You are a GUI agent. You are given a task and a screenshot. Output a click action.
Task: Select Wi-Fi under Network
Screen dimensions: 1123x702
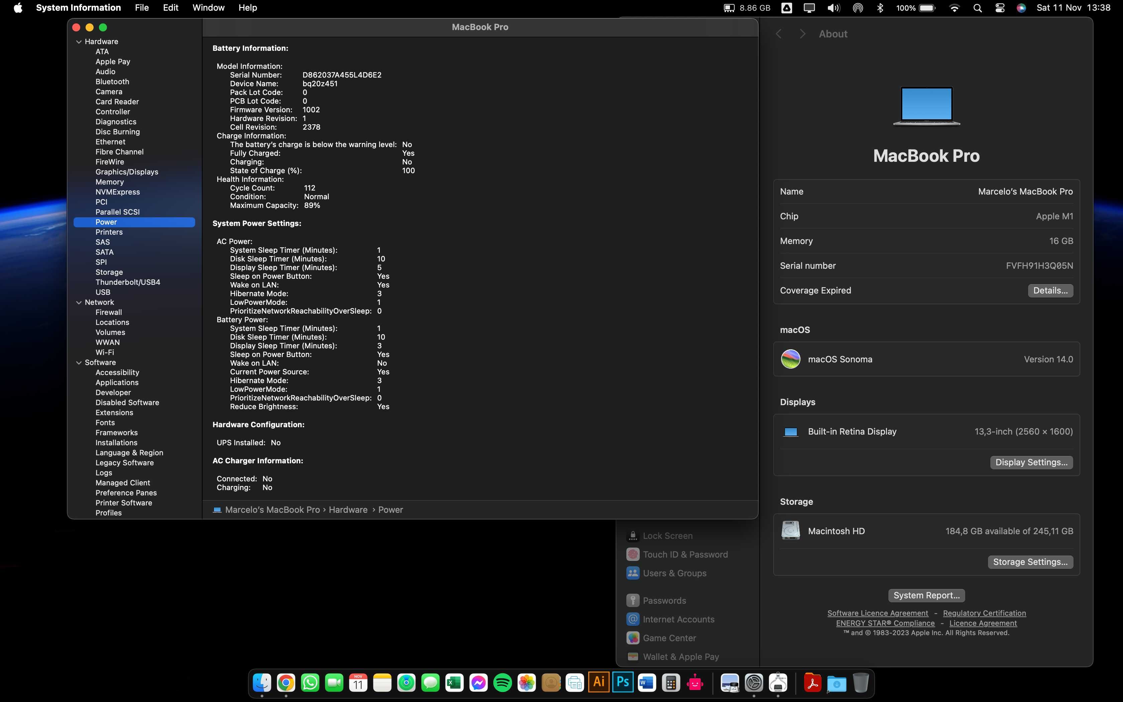point(105,352)
